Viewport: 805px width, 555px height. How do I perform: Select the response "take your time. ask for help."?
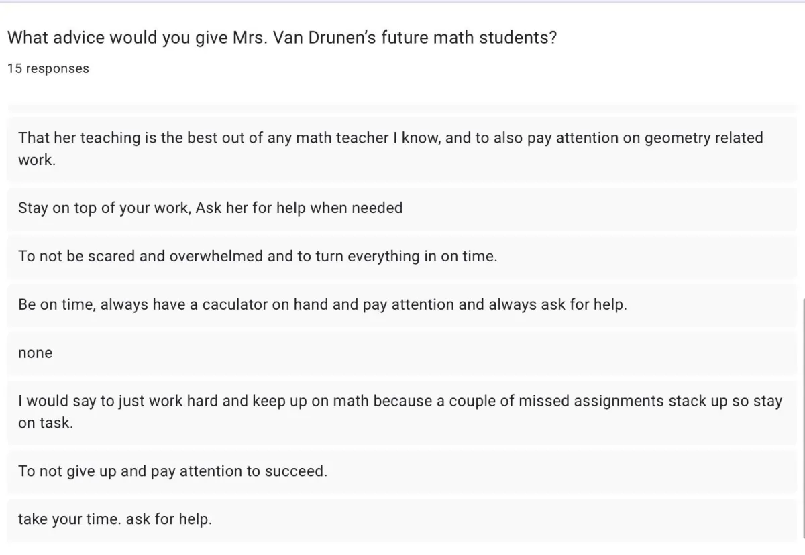pos(402,519)
